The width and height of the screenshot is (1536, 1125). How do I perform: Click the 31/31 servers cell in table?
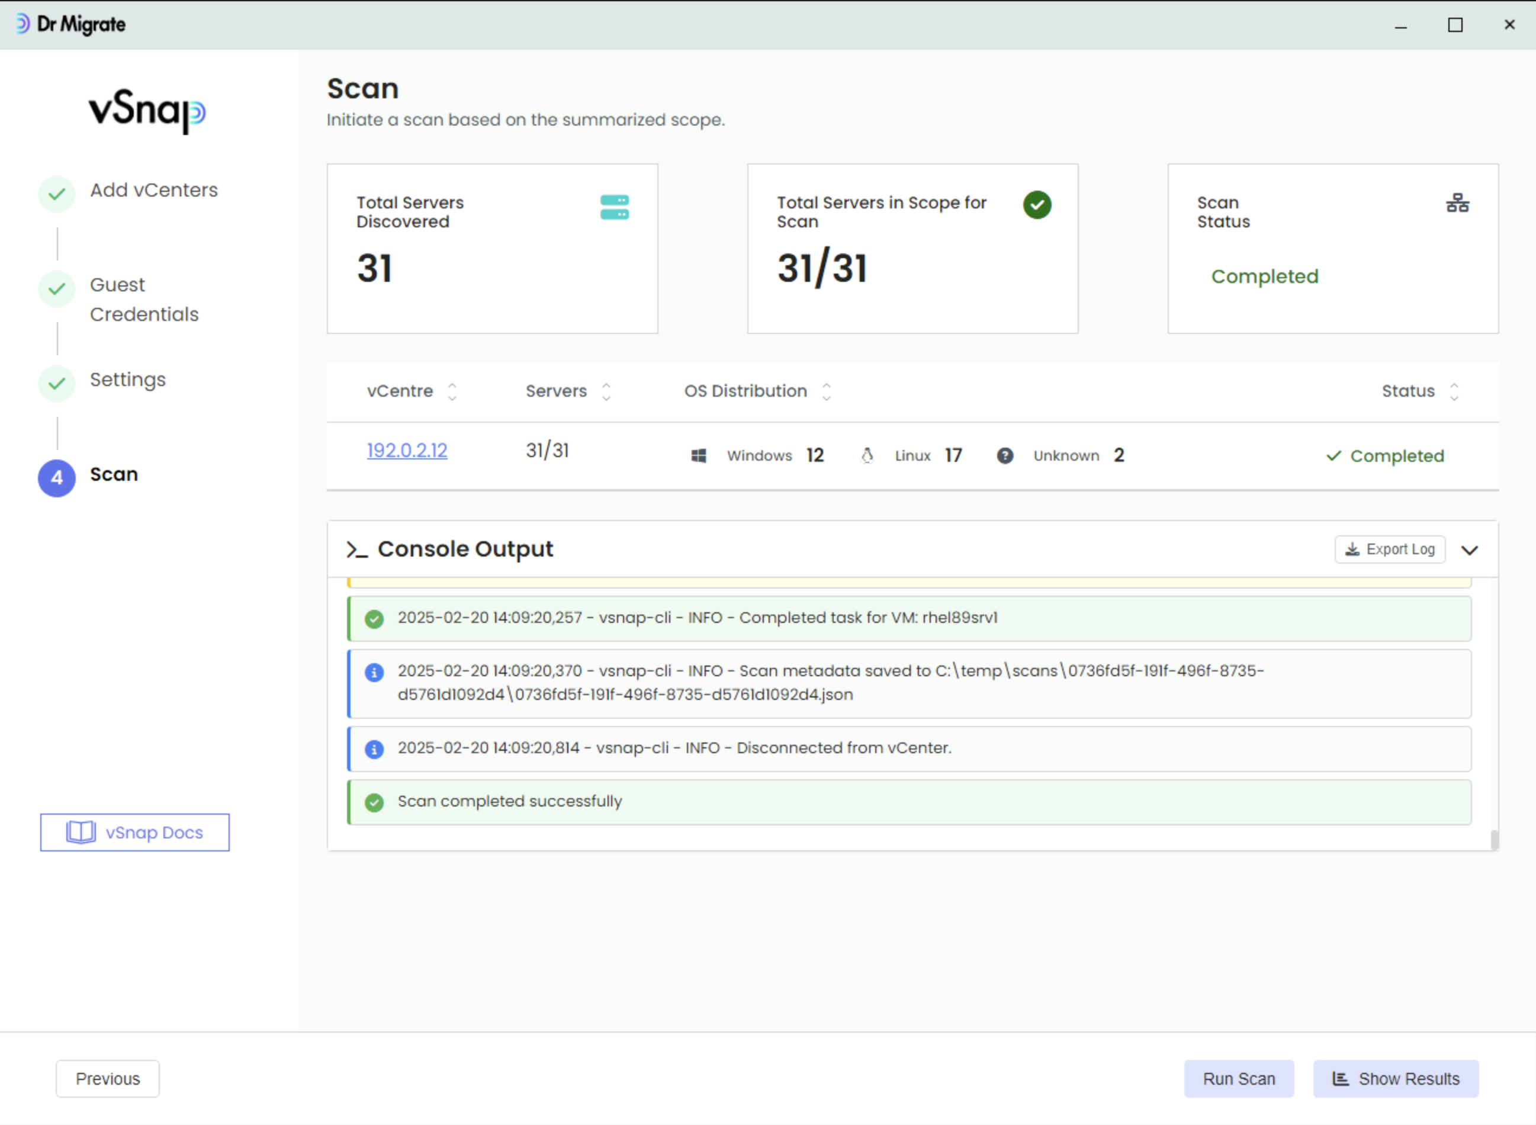pos(547,450)
